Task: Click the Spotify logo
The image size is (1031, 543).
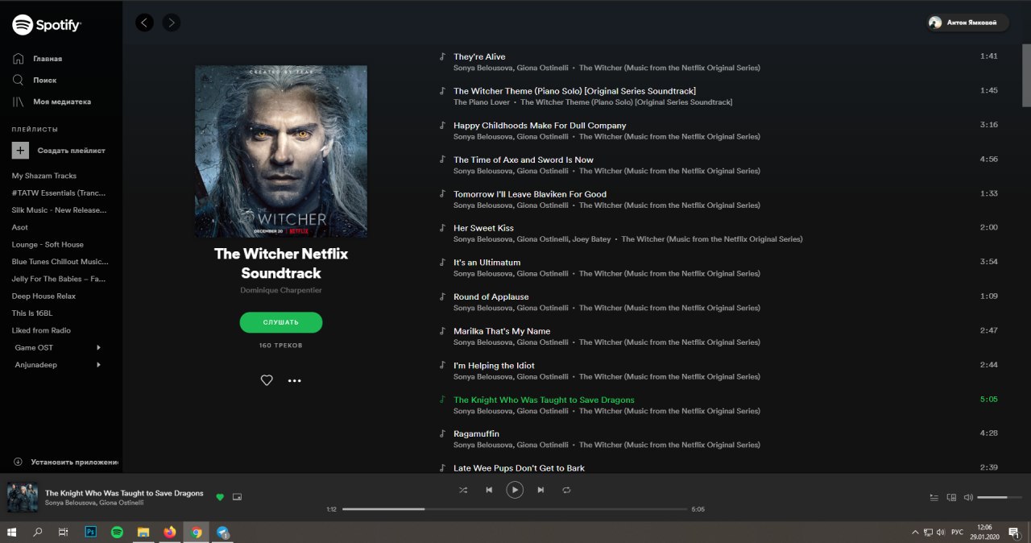Action: coord(46,25)
